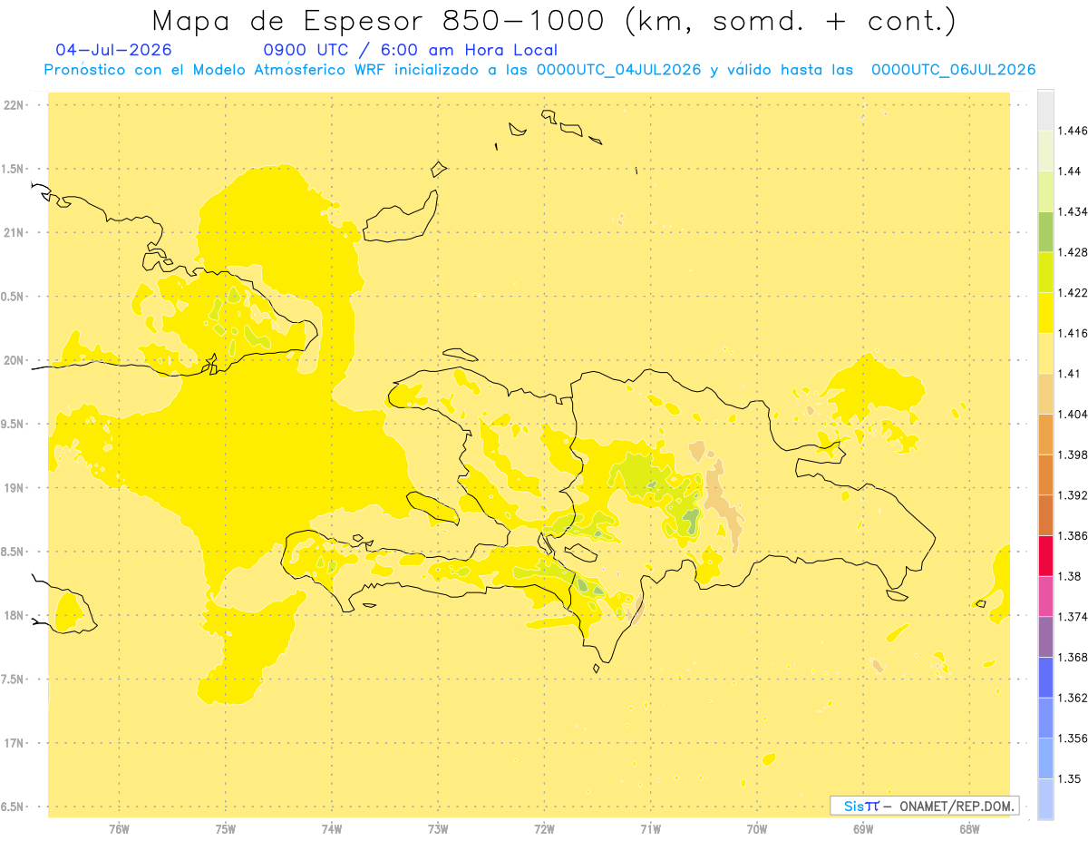
Task: Click the legend value 1.38
Action: (1069, 576)
